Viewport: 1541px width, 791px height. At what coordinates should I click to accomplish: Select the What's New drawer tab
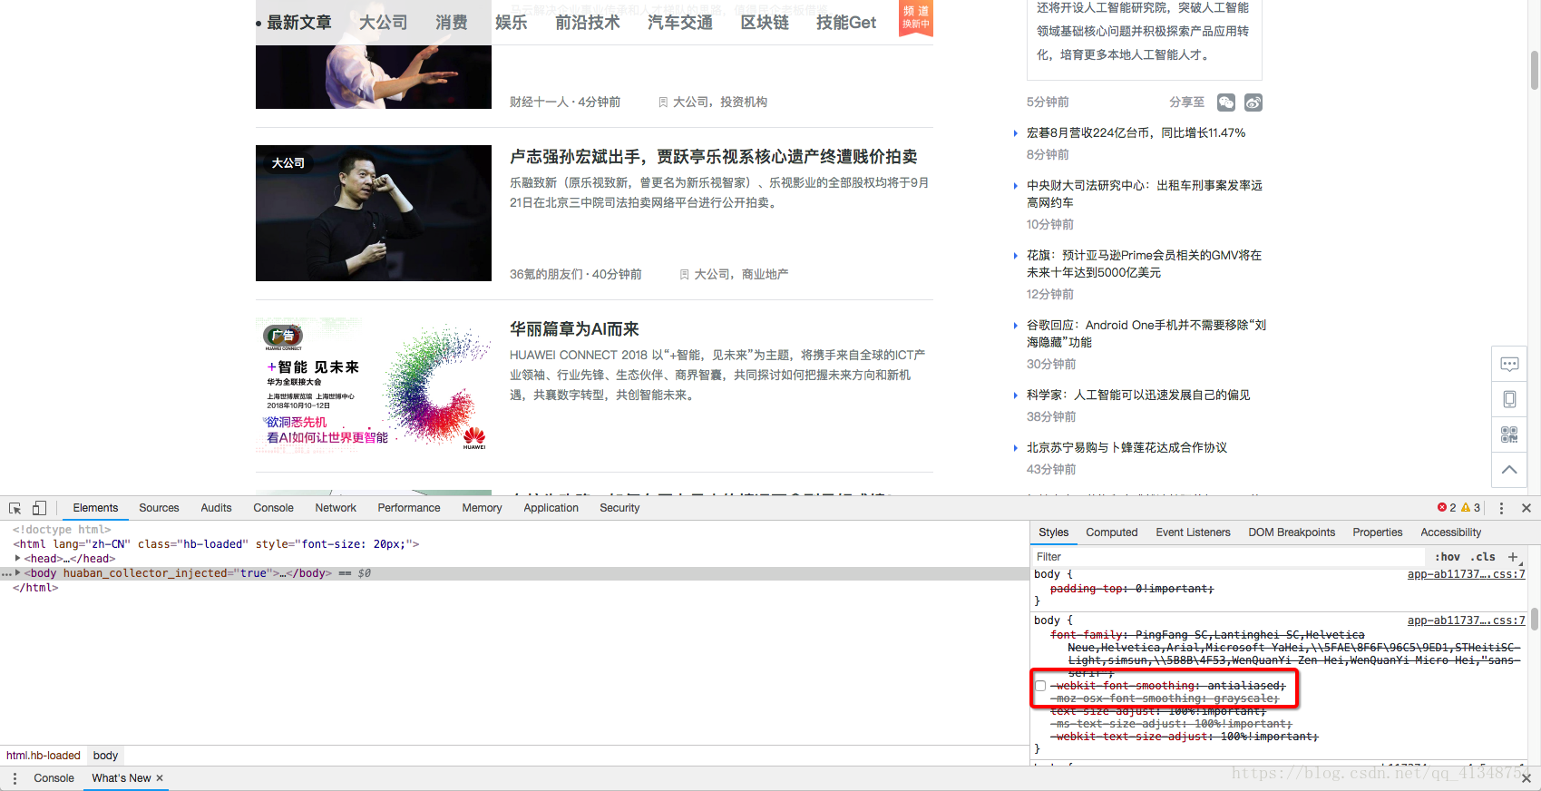pos(122,778)
